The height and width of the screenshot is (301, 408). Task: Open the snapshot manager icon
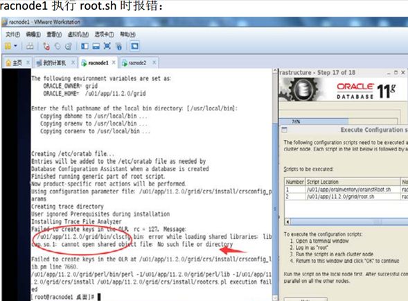69,46
